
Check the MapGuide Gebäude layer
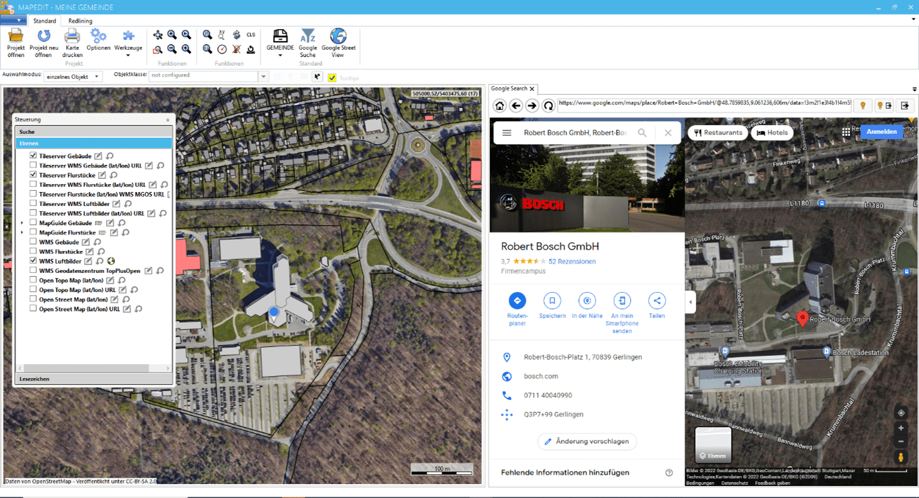click(x=33, y=223)
